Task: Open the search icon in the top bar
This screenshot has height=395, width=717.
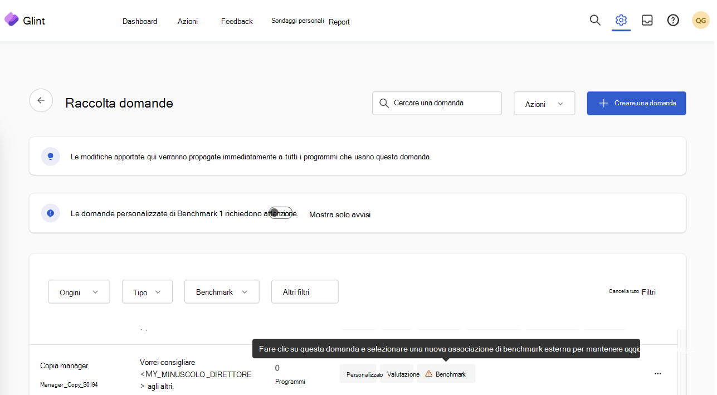Action: pos(594,20)
